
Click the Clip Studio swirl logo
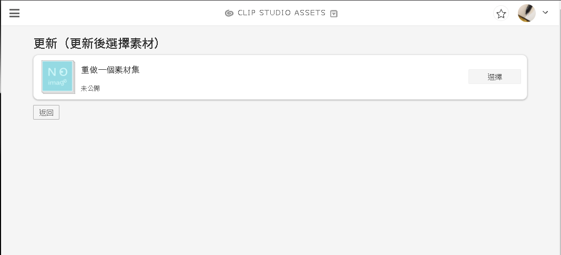[229, 13]
